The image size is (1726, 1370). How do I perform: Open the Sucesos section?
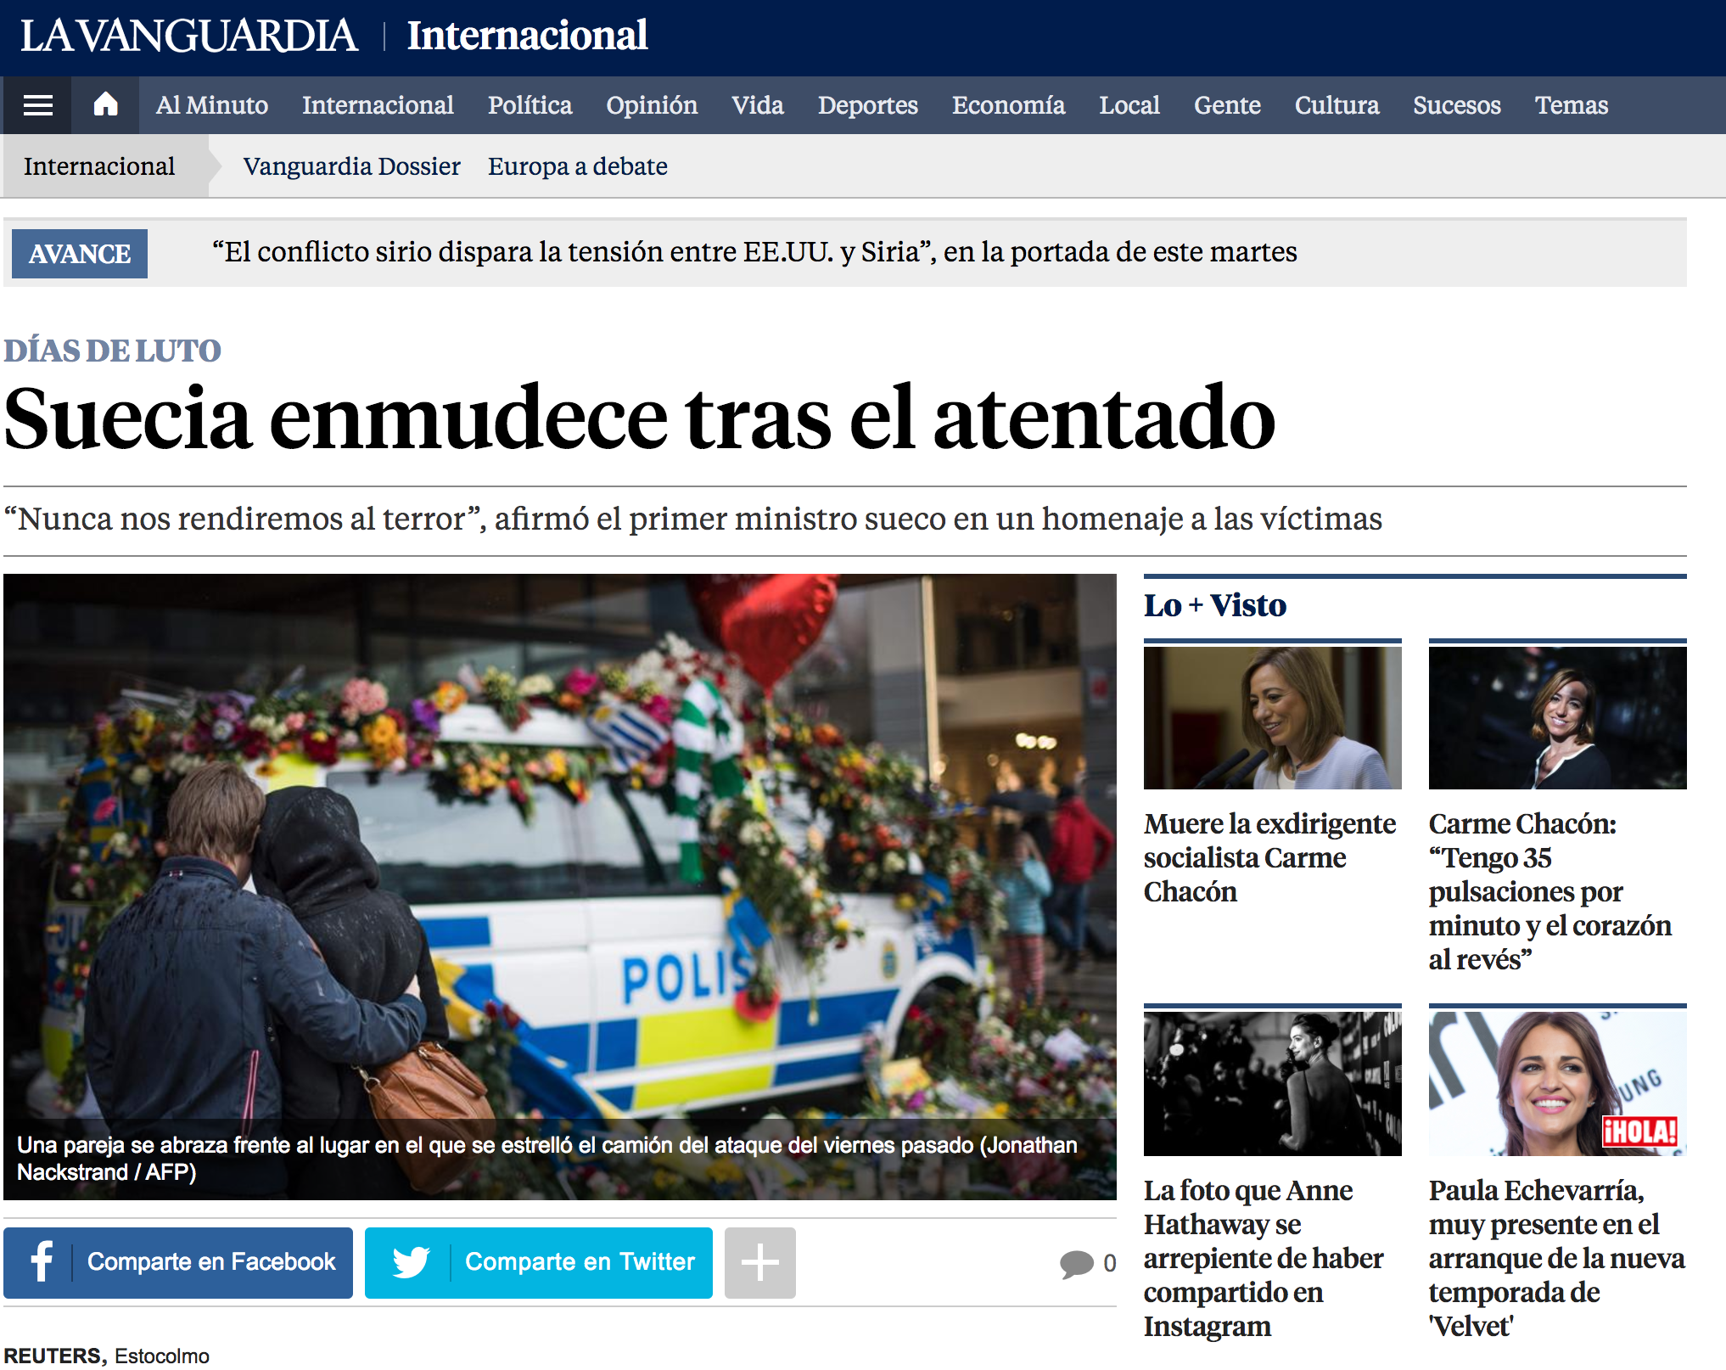1457,105
